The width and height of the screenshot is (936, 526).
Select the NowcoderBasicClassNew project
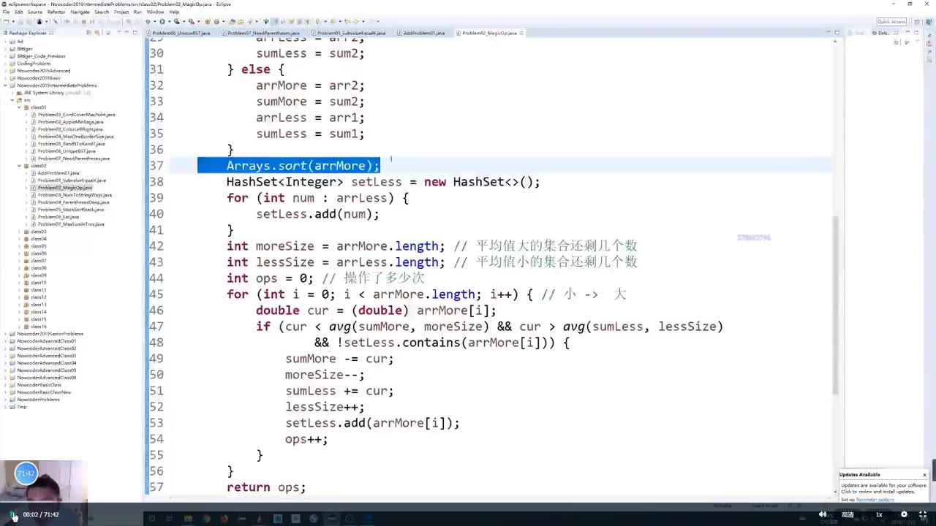(x=44, y=392)
